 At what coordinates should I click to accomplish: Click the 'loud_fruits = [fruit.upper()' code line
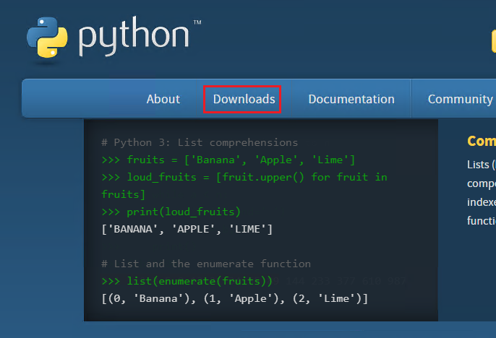click(244, 177)
